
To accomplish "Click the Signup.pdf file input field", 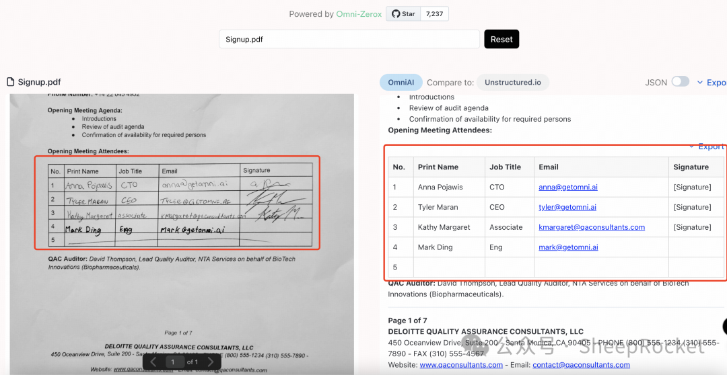I will point(349,40).
